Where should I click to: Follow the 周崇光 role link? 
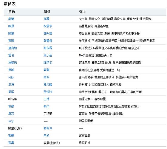[13, 63]
